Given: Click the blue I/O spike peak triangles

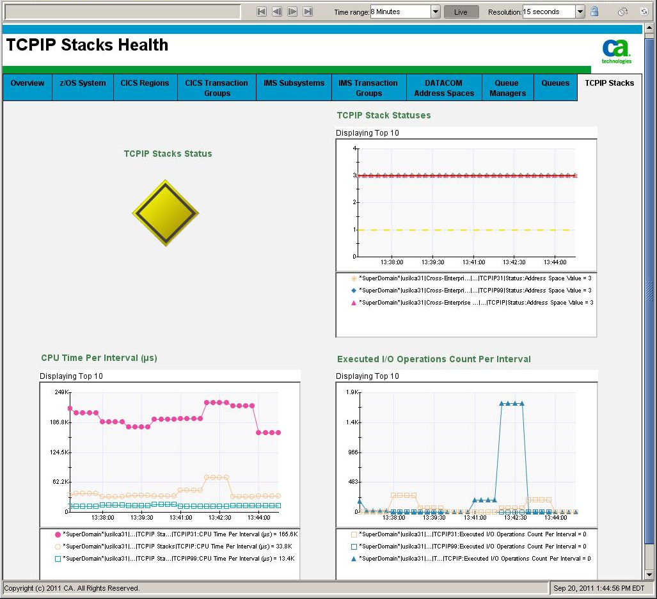Looking at the screenshot, I should coord(512,403).
